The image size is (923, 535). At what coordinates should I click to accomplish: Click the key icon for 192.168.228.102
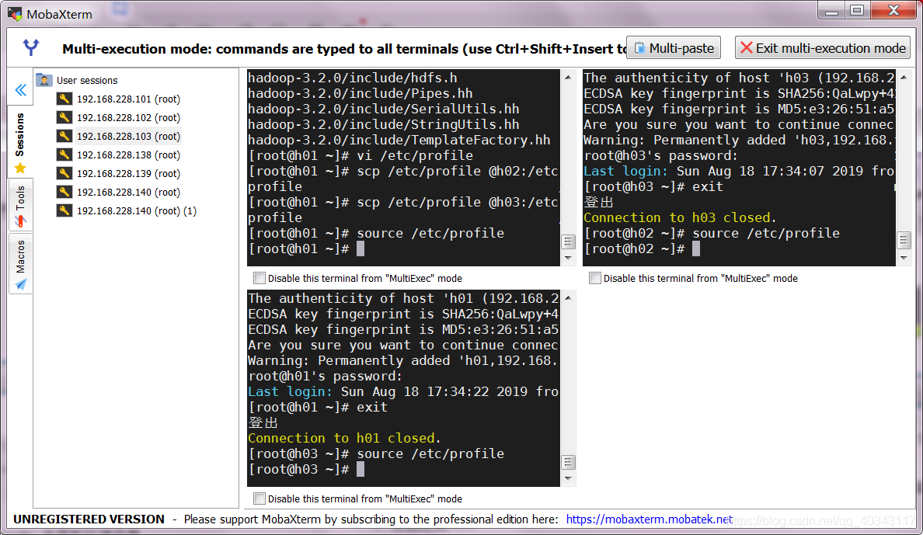tap(64, 118)
